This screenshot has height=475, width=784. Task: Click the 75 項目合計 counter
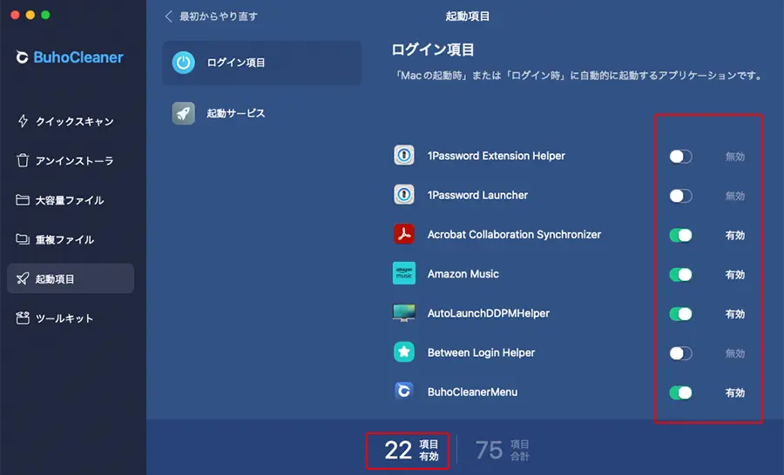click(x=502, y=451)
